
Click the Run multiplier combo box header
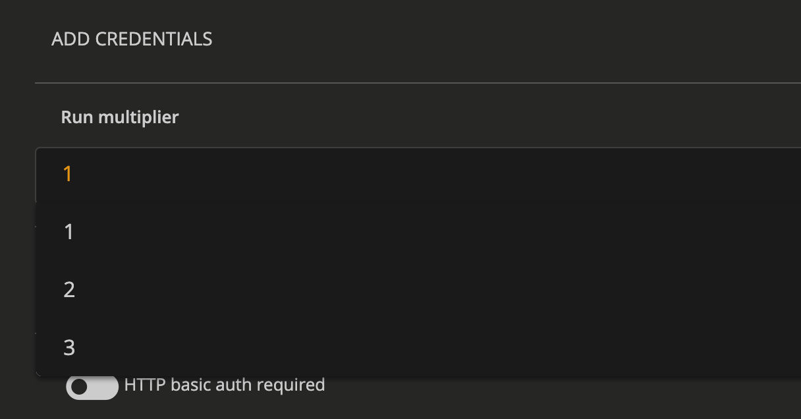395,174
